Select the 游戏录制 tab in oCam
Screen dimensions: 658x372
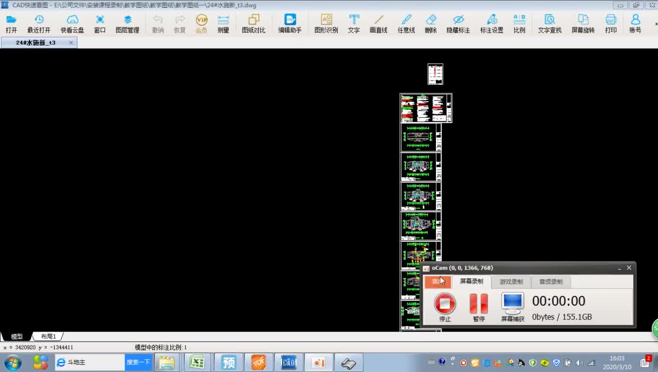pos(511,282)
